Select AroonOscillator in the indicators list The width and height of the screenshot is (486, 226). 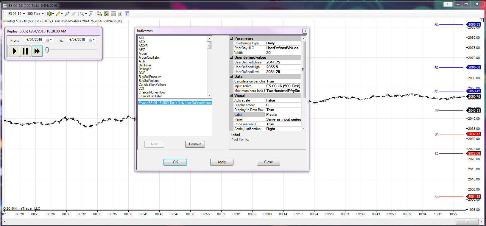tap(149, 57)
